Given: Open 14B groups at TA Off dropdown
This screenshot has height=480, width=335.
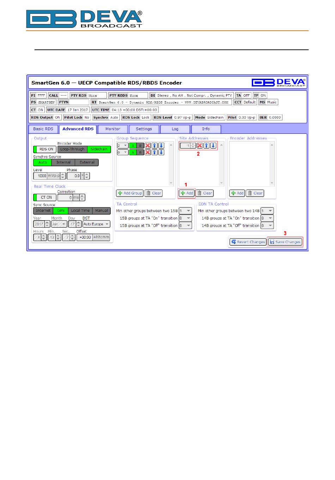Looking at the screenshot, I should point(267,226).
